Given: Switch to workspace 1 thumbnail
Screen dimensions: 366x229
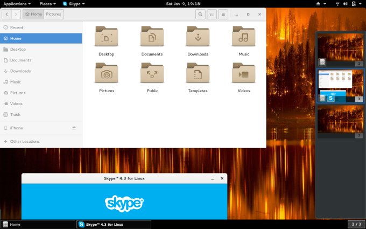Looking at the screenshot, I should point(340,50).
